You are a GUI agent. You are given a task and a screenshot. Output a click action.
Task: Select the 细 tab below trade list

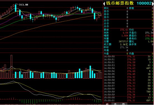point(107,104)
